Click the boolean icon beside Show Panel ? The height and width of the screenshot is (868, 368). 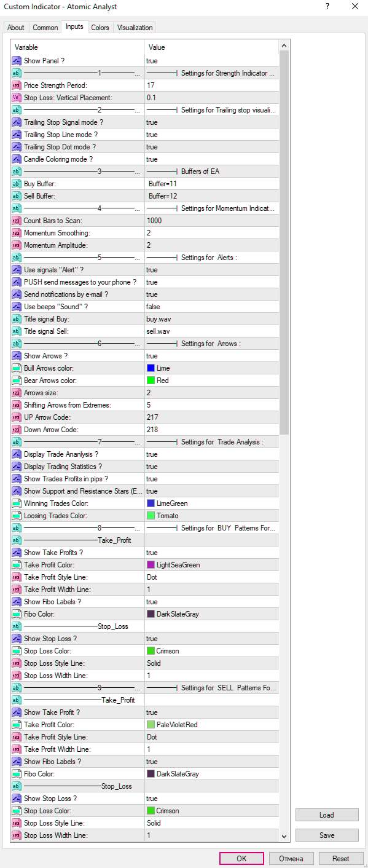click(x=17, y=61)
